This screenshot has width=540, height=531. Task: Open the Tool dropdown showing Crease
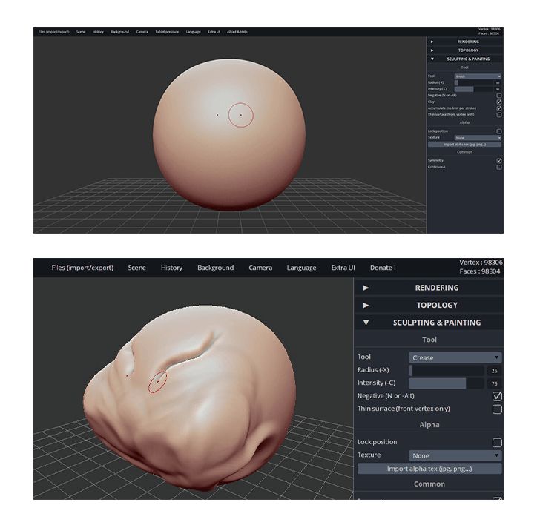455,357
